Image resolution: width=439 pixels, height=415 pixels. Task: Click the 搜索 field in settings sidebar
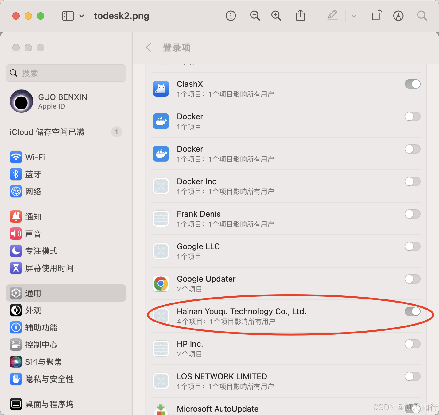[x=66, y=73]
